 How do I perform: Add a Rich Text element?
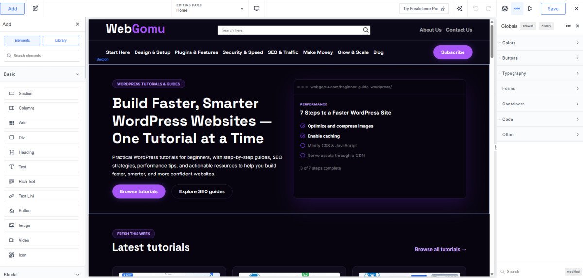[41, 181]
